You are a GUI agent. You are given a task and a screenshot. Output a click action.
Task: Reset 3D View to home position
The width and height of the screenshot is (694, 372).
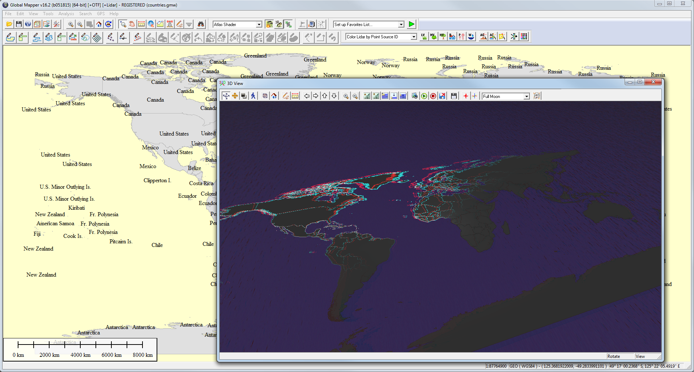click(x=274, y=96)
